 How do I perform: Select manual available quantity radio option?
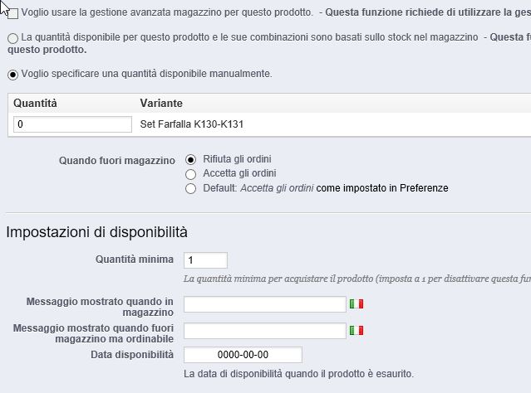[x=12, y=74]
